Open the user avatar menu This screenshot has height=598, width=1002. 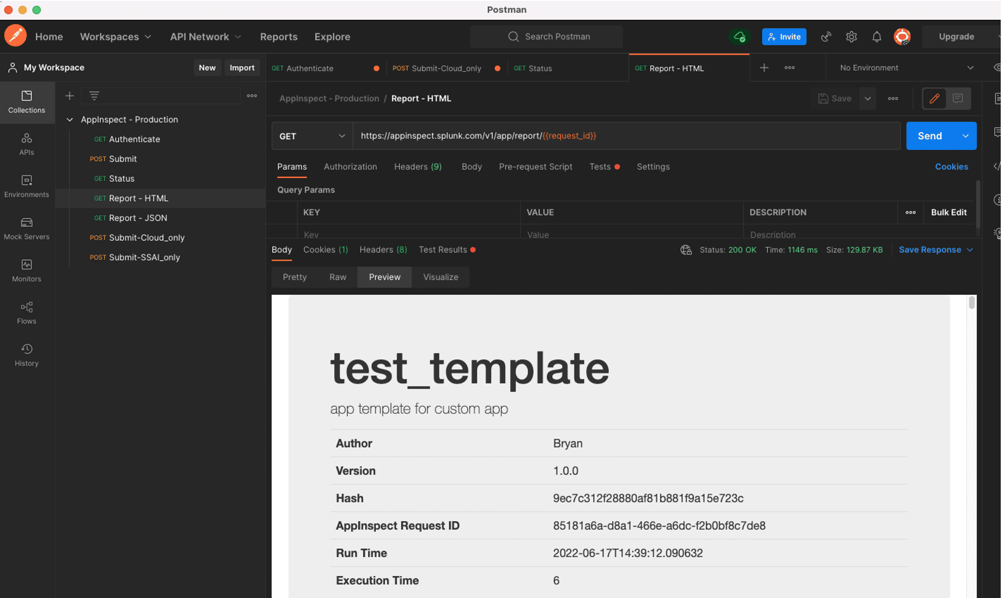[x=902, y=37]
